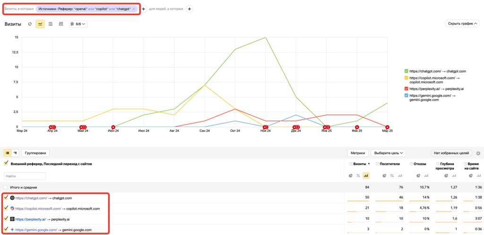Show bar graph for Визиты column

(x=366, y=176)
